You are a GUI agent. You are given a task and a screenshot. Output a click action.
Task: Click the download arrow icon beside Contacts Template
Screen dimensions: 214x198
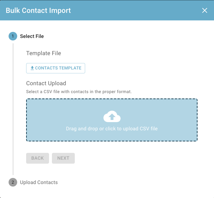click(32, 68)
